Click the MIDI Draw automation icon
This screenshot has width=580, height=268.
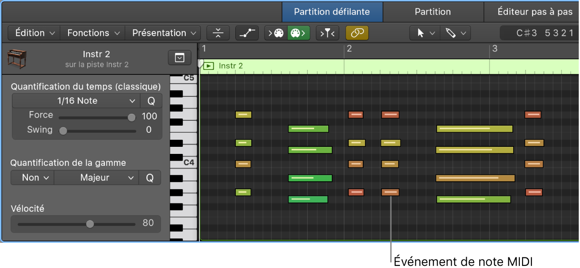click(x=247, y=33)
